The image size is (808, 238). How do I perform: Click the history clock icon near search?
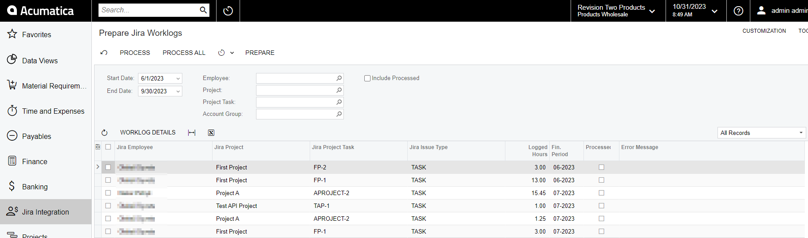228,11
